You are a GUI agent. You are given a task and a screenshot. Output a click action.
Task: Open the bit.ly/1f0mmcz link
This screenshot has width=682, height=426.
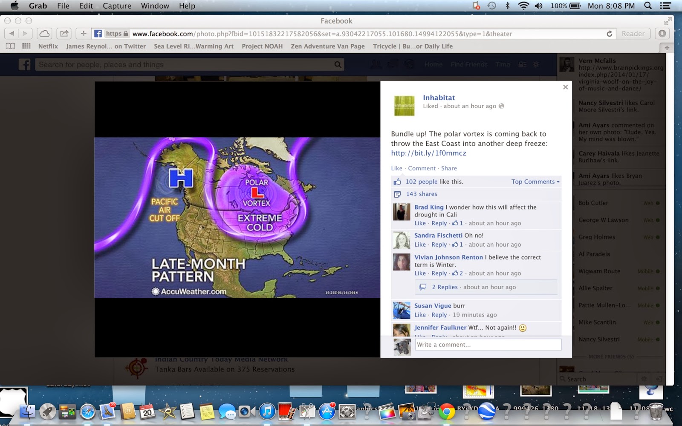point(428,153)
